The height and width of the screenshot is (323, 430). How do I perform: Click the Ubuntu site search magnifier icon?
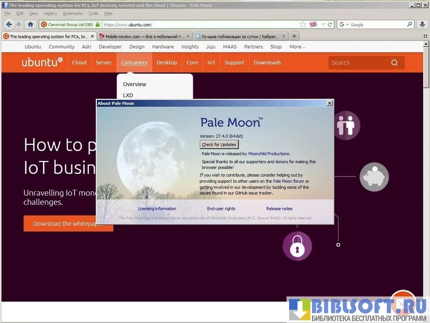pyautogui.click(x=394, y=63)
